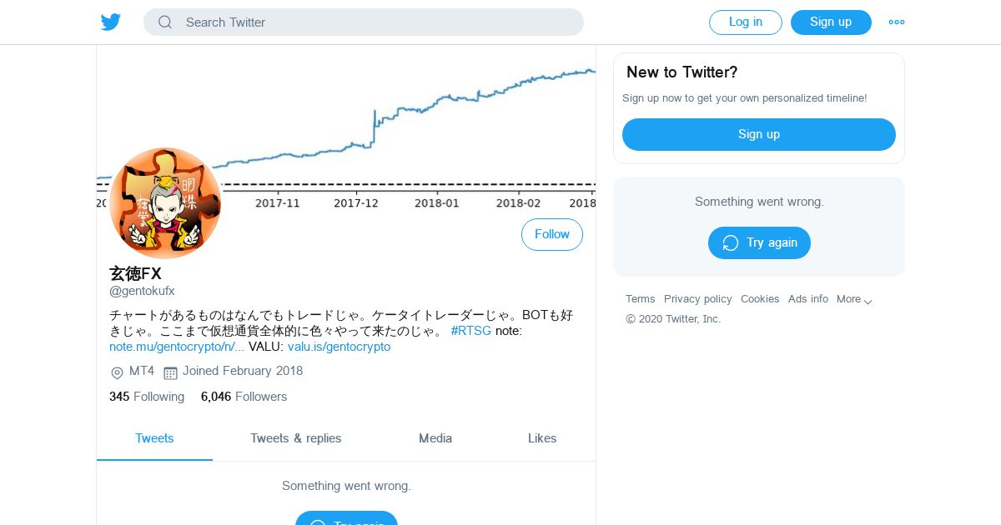Follow the 玄徳FX account

pos(552,235)
